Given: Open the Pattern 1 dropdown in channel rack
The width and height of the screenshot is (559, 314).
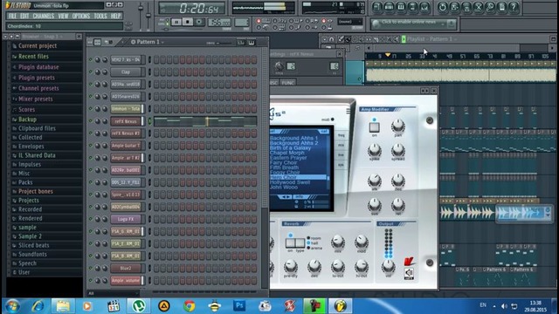Looking at the screenshot, I should (147, 42).
